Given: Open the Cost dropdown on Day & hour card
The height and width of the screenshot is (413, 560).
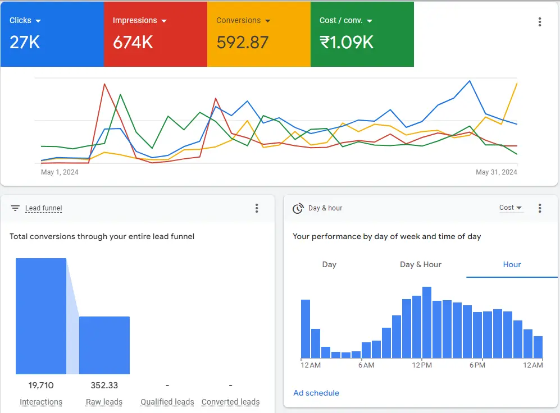Looking at the screenshot, I should point(510,207).
